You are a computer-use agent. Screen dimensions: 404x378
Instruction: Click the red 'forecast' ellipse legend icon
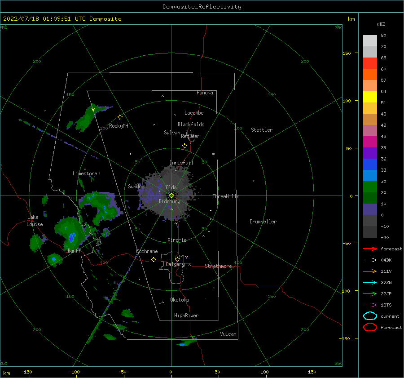tap(370, 327)
